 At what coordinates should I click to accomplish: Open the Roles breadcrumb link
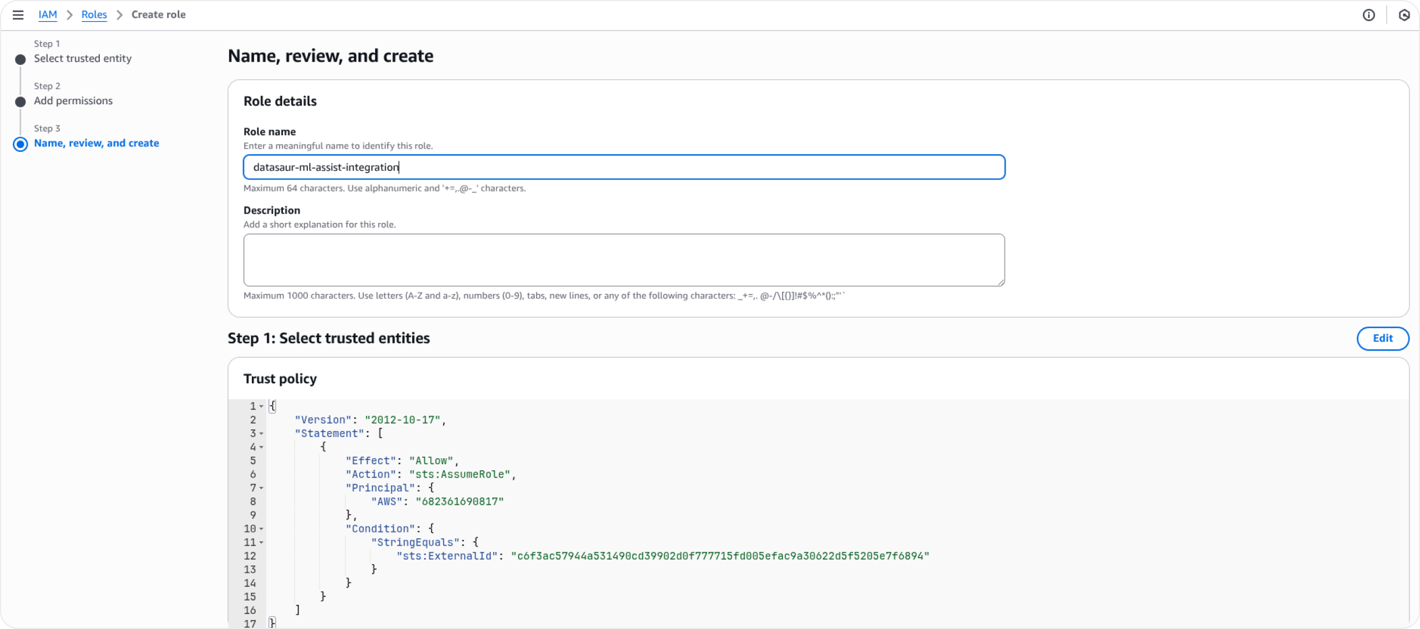pos(94,14)
